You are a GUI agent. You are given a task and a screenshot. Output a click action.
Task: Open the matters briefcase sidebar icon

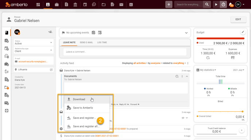coord(7,64)
